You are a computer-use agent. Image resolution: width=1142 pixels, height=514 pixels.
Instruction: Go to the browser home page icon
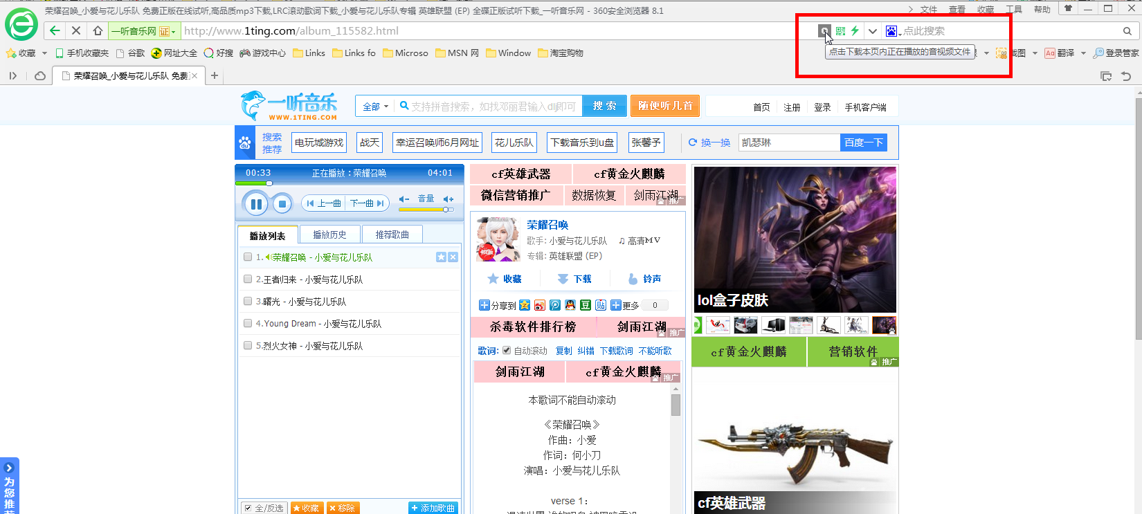[98, 30]
